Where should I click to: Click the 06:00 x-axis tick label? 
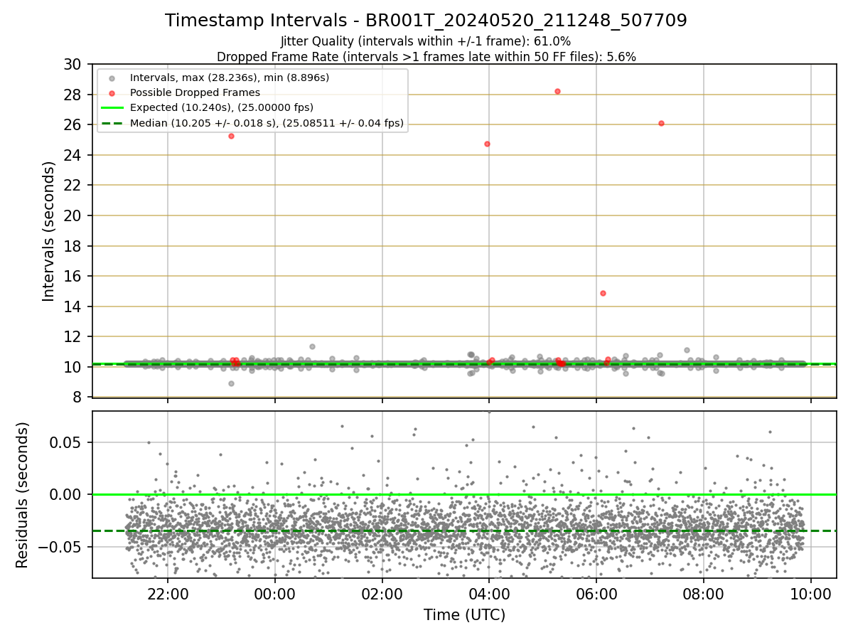(596, 594)
